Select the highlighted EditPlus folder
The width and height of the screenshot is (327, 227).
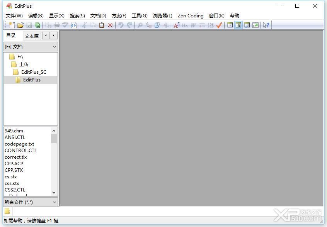coord(31,80)
